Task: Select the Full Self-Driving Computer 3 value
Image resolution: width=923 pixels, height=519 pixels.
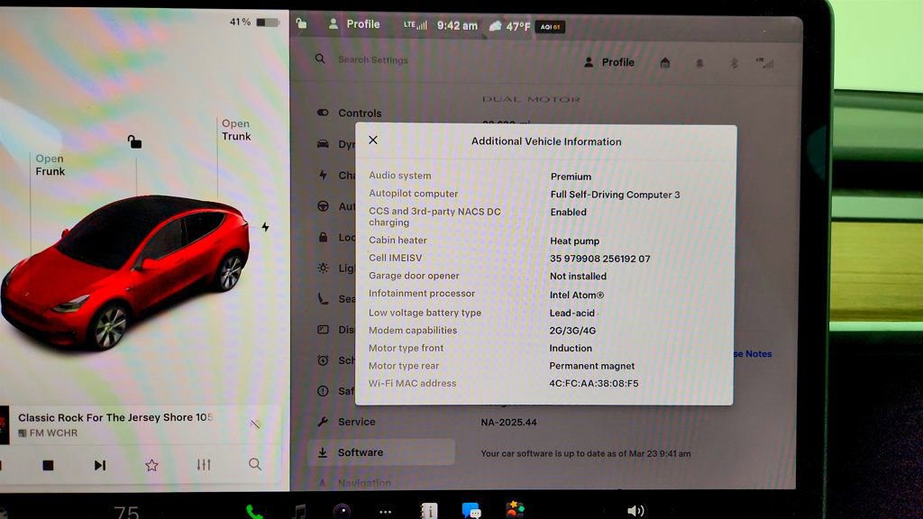Action: pyautogui.click(x=615, y=195)
